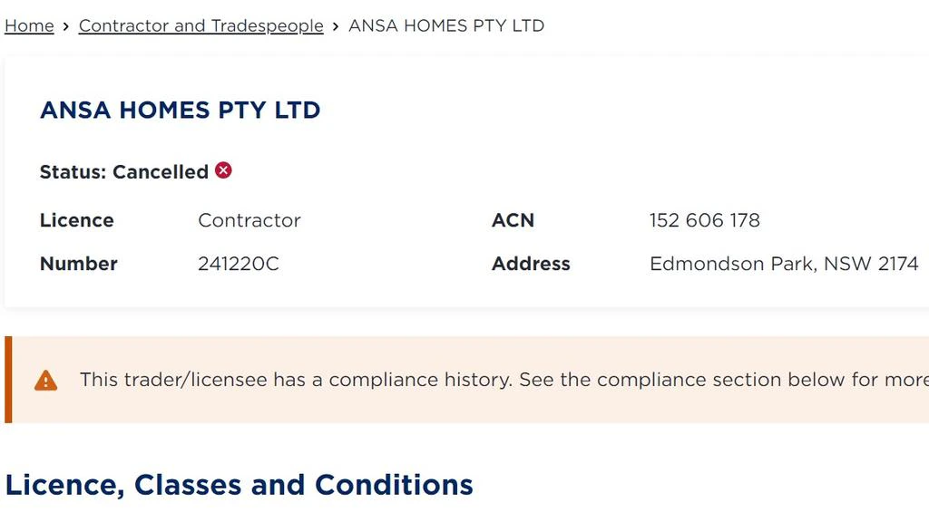Click the ANSA HOMES PTY LTD heading
The width and height of the screenshot is (929, 522).
point(180,111)
